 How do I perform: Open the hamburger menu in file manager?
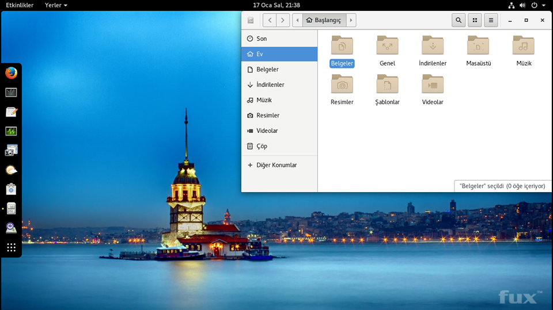(x=491, y=20)
